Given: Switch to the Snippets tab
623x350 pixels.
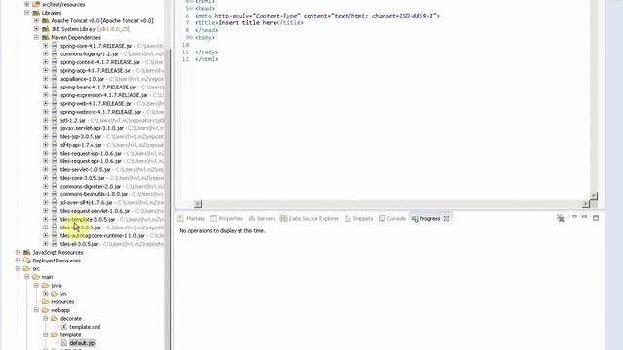Looking at the screenshot, I should click(359, 218).
